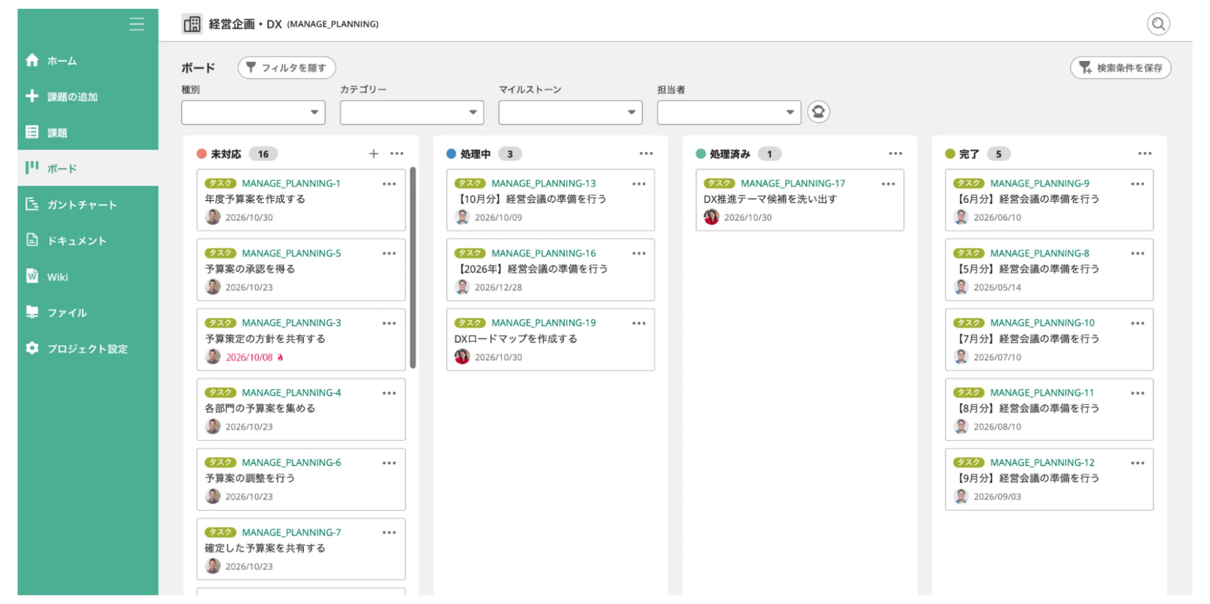Open 処理中 column options ellipsis
This screenshot has height=604, width=1210.
click(646, 154)
